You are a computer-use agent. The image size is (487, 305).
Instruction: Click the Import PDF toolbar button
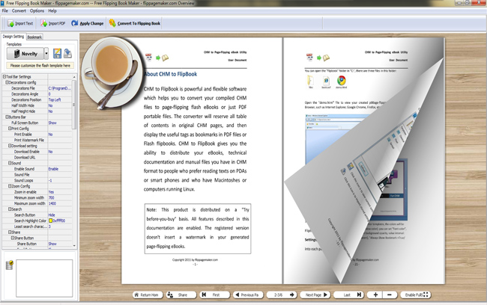(52, 23)
